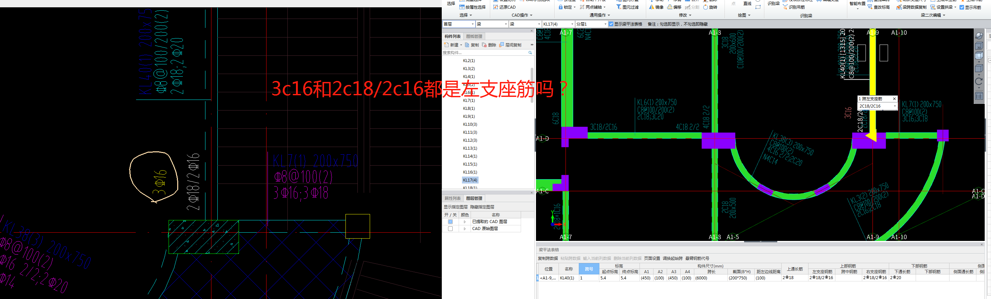Click the 新建 new component icon

pos(446,45)
